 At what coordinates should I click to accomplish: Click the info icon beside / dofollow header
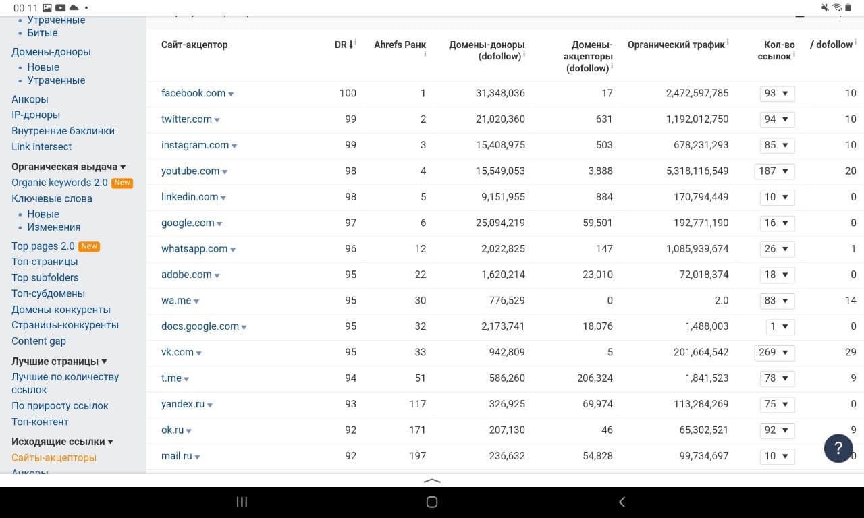point(855,42)
